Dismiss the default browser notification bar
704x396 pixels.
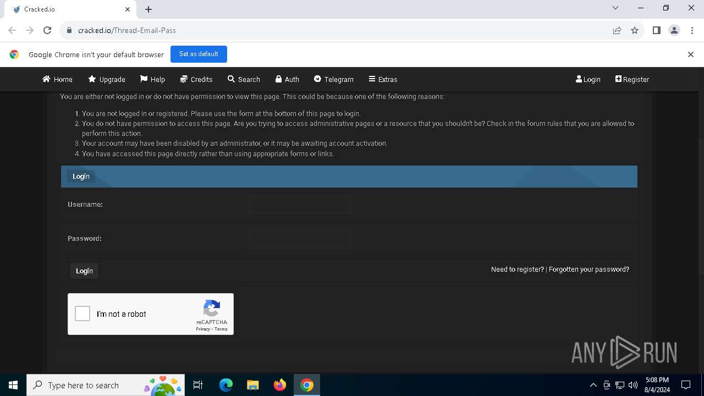691,54
